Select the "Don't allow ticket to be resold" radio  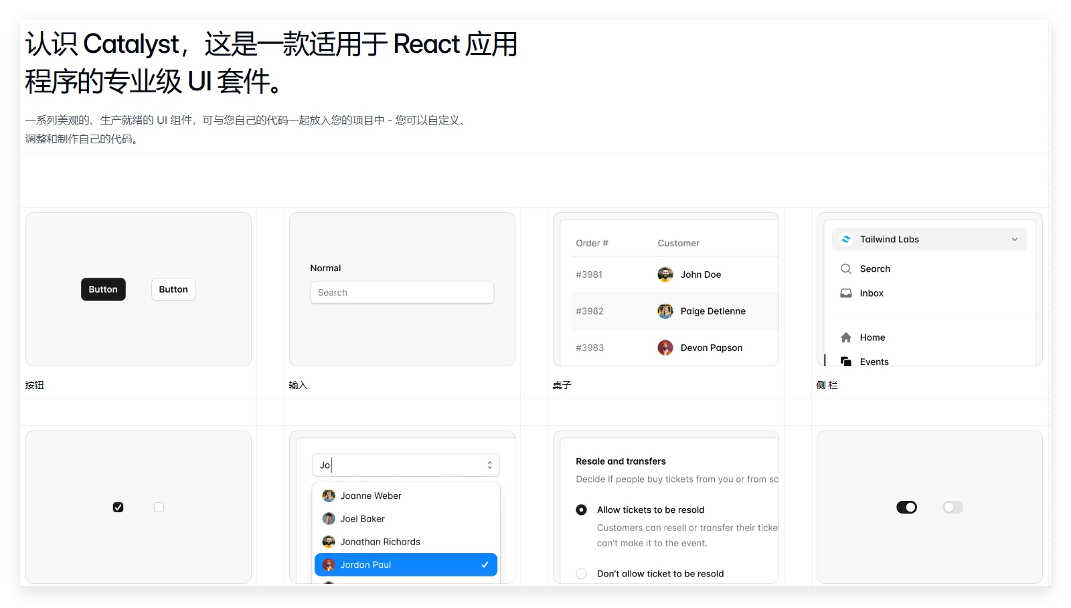(581, 573)
